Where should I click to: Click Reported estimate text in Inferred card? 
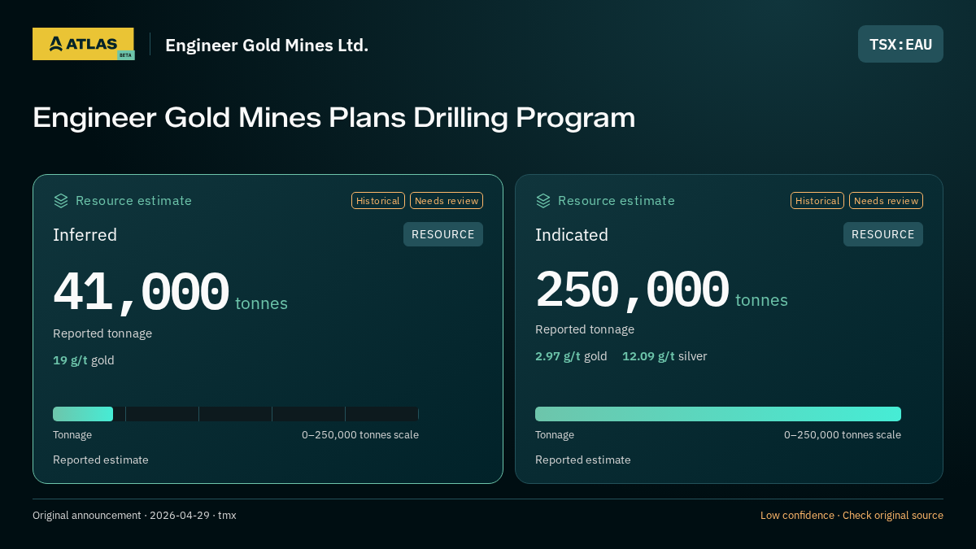pos(101,460)
